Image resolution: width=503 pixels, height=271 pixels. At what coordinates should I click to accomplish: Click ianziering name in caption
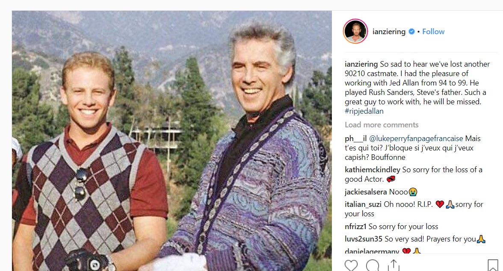click(361, 64)
